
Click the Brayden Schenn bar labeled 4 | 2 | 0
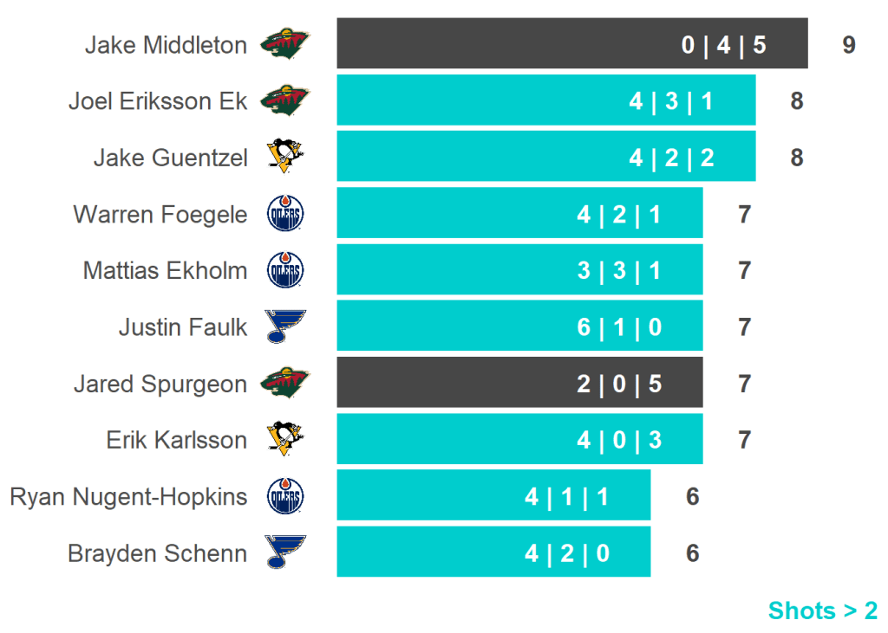coord(493,552)
